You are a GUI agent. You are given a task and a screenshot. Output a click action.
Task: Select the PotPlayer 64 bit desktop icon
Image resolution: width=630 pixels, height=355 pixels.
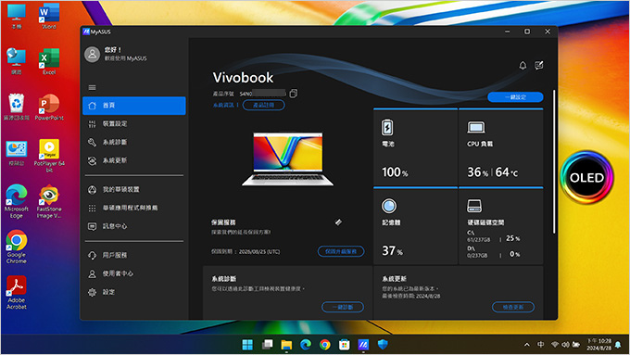click(x=49, y=156)
